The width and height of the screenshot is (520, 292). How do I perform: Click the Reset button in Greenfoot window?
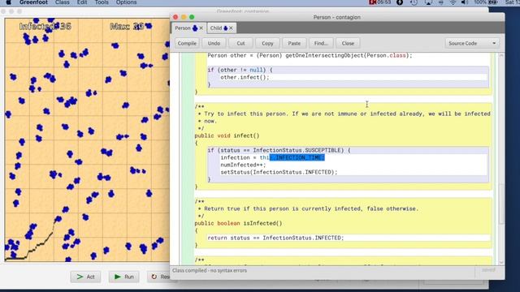pyautogui.click(x=159, y=277)
